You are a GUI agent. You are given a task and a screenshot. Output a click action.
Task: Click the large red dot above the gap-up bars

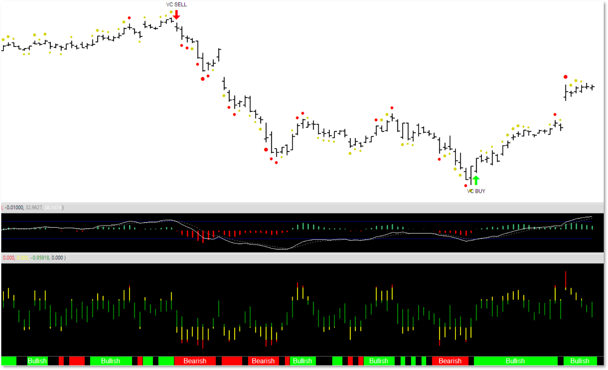point(565,77)
